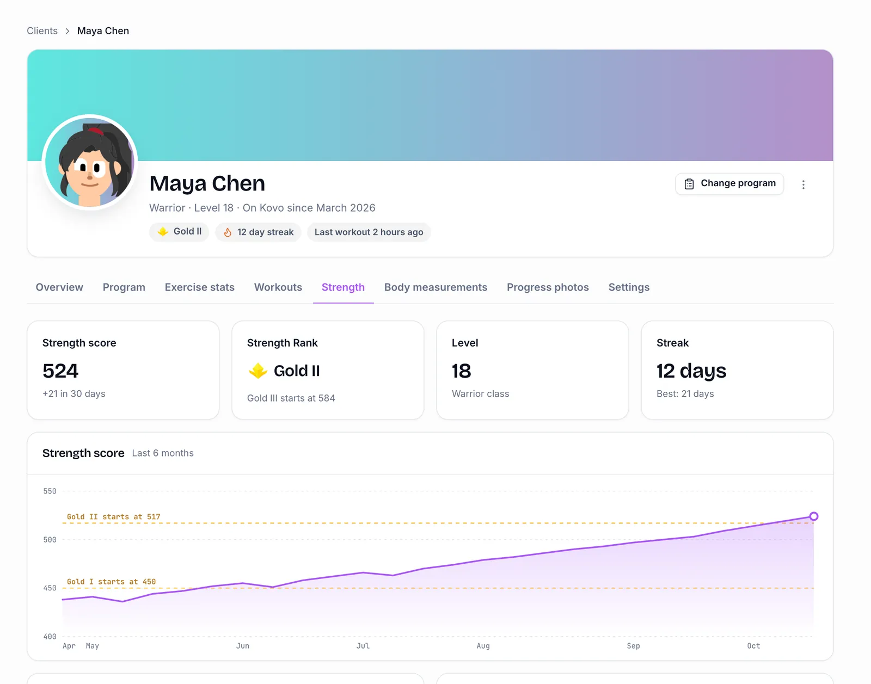
Task: Click 'Gold II starts at 517' chart label
Action: coord(114,517)
